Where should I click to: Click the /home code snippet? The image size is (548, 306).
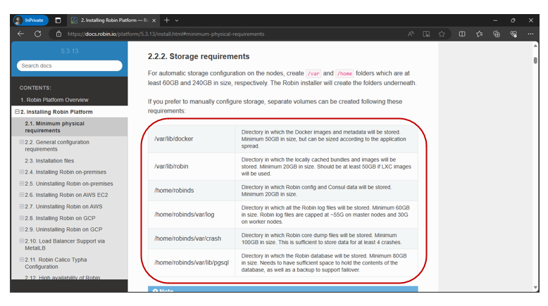coord(344,74)
